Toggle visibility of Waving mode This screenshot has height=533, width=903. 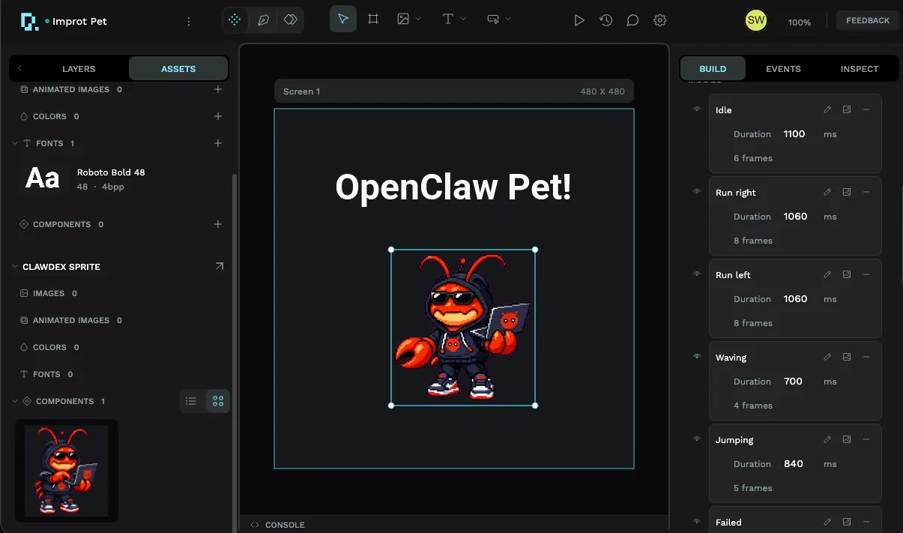click(697, 357)
